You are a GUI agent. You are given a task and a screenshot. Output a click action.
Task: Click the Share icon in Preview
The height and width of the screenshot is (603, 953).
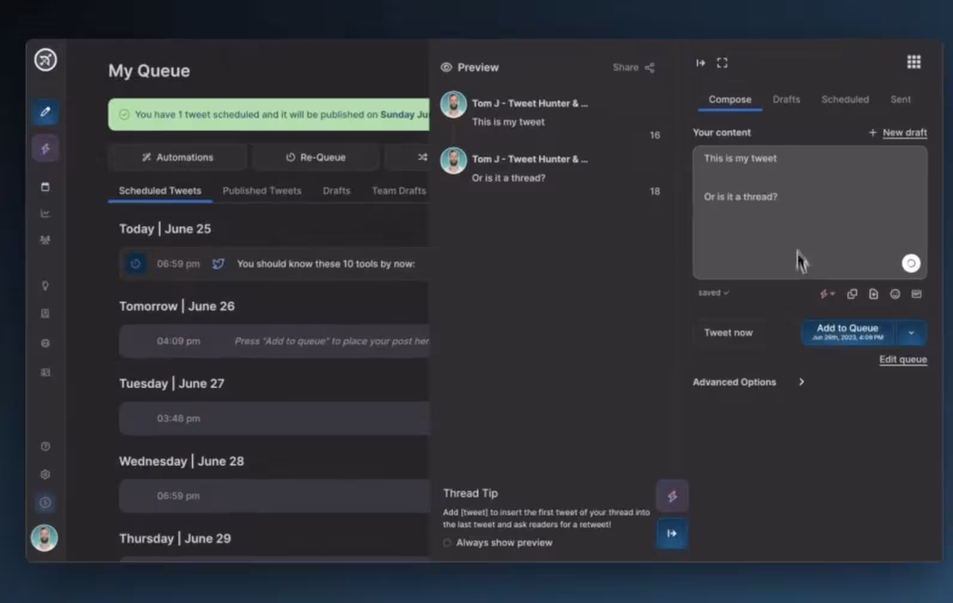650,68
